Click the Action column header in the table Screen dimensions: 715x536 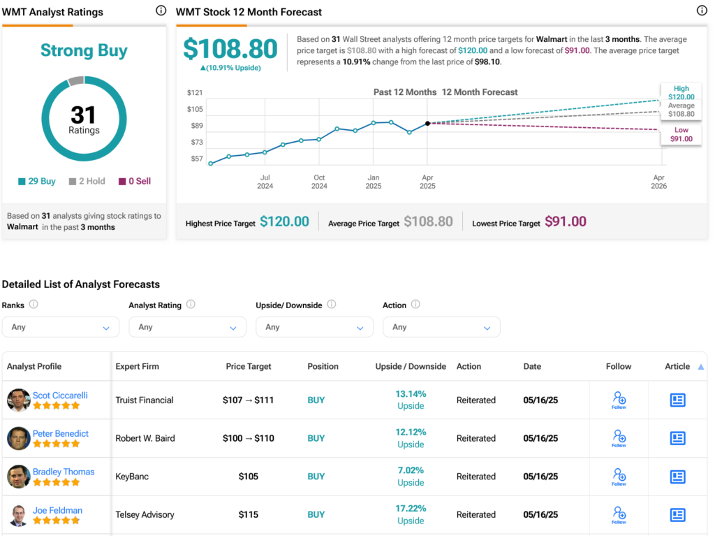coord(469,366)
